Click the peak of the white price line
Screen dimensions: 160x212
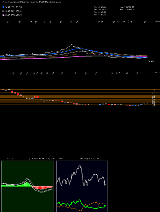pos(72,44)
